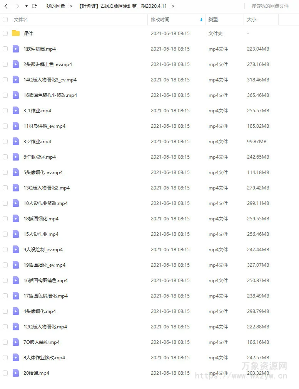
Task: Toggle sort arrow on 修改时间 column
Action: [x=201, y=20]
